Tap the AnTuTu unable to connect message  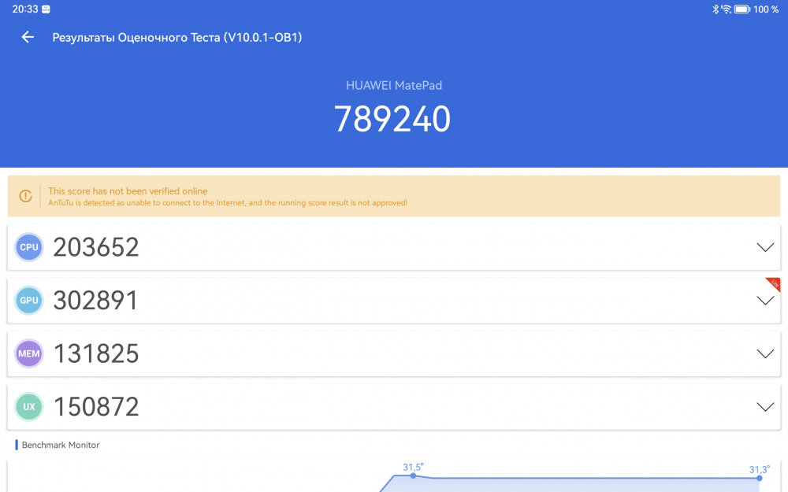[228, 203]
